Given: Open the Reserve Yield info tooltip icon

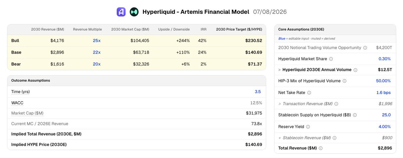Looking at the screenshot, I should tap(308, 127).
